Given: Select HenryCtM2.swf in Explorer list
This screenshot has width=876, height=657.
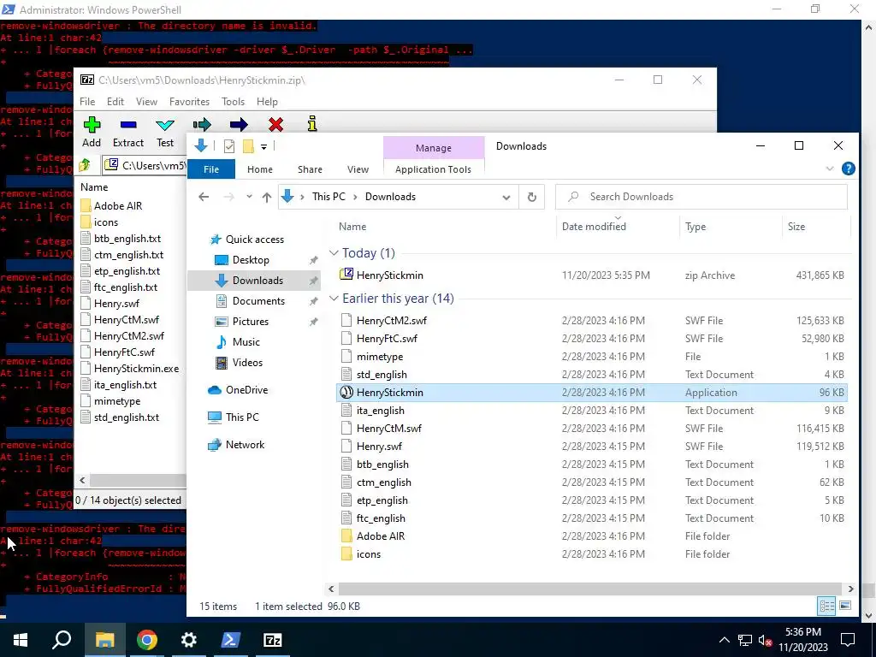Looking at the screenshot, I should point(592,321).
